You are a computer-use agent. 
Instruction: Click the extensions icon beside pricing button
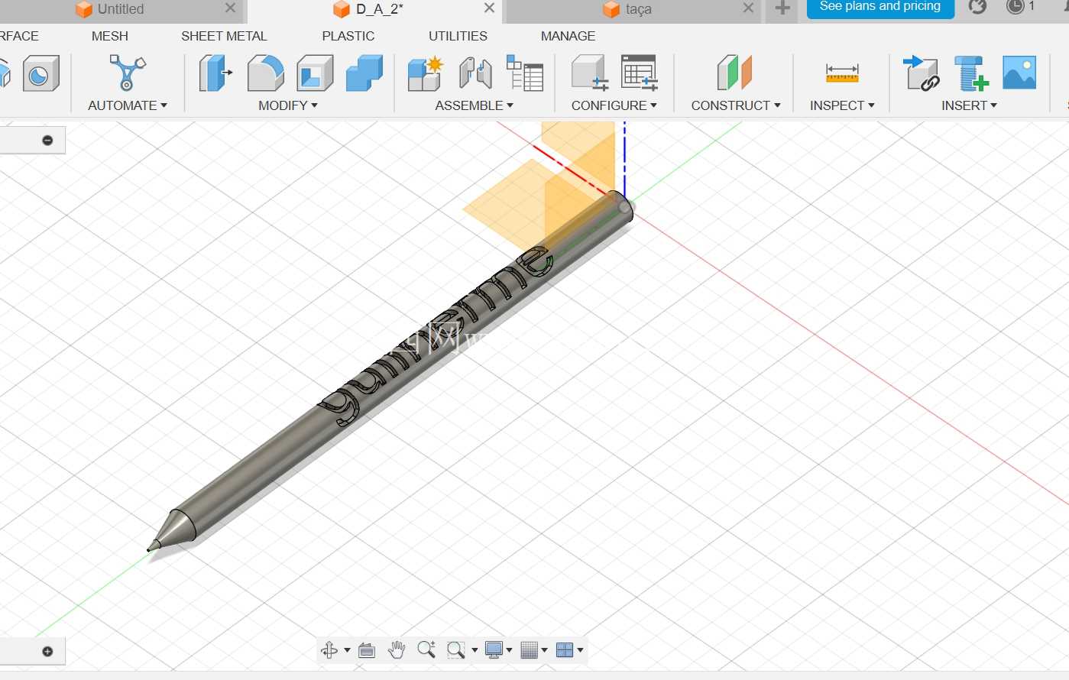977,7
